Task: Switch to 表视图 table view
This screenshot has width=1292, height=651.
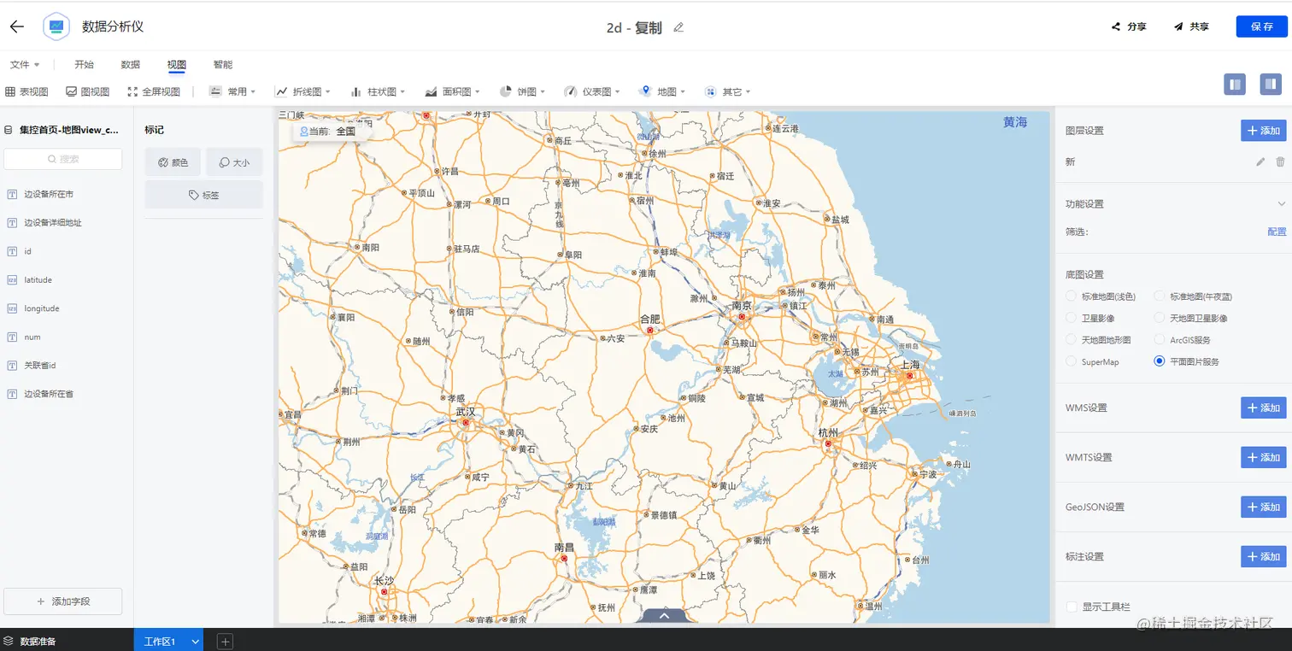Action: coord(26,91)
